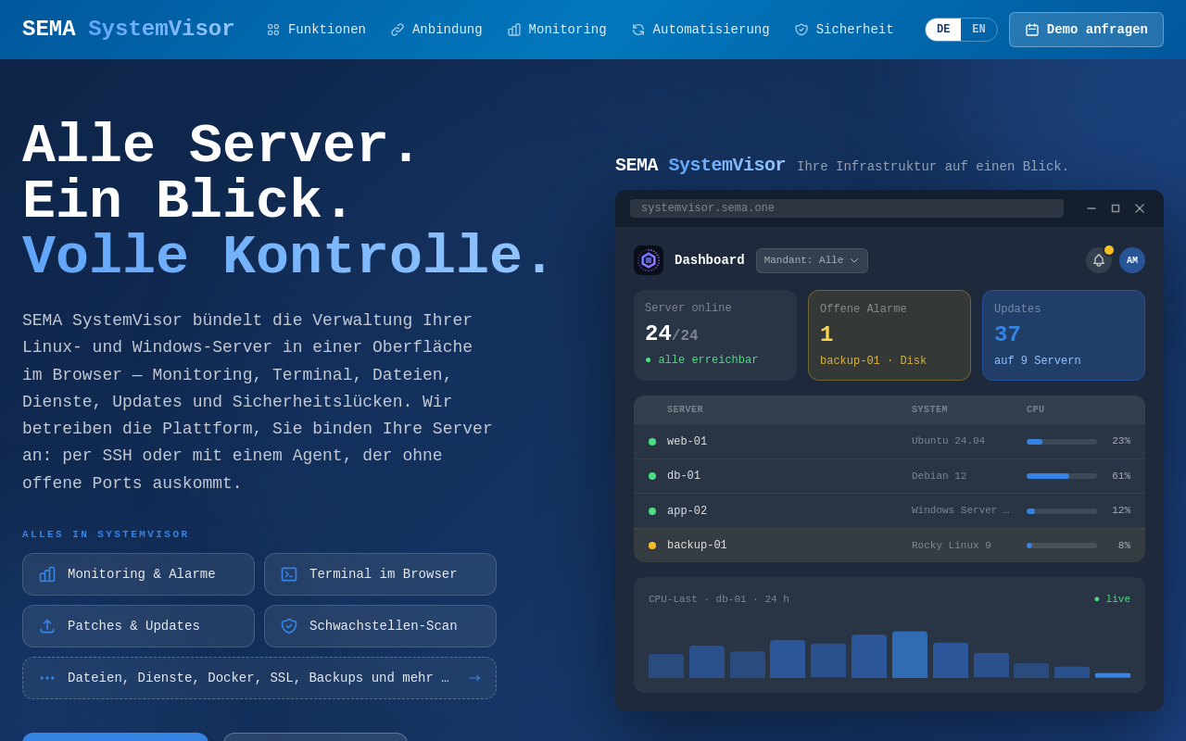Click the db-01 CPU usage bar
1186x741 pixels.
coord(1062,476)
